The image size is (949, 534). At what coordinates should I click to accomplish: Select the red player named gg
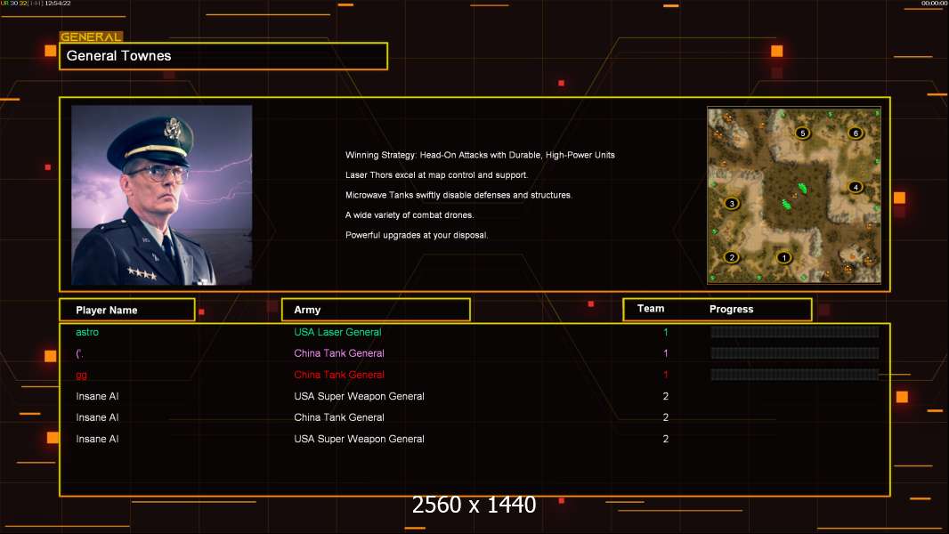point(81,375)
